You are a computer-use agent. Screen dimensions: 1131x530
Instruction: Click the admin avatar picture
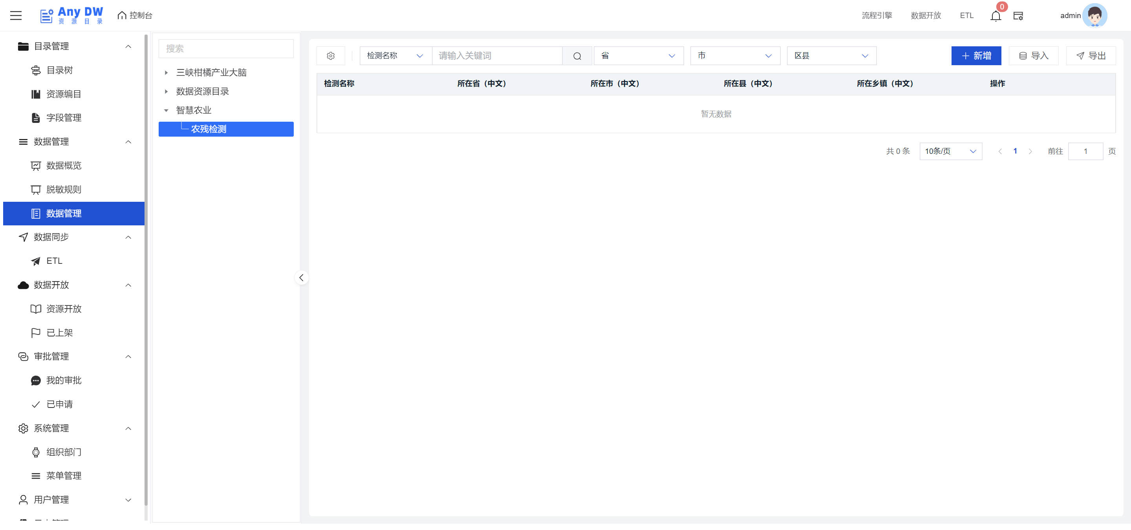coord(1094,15)
